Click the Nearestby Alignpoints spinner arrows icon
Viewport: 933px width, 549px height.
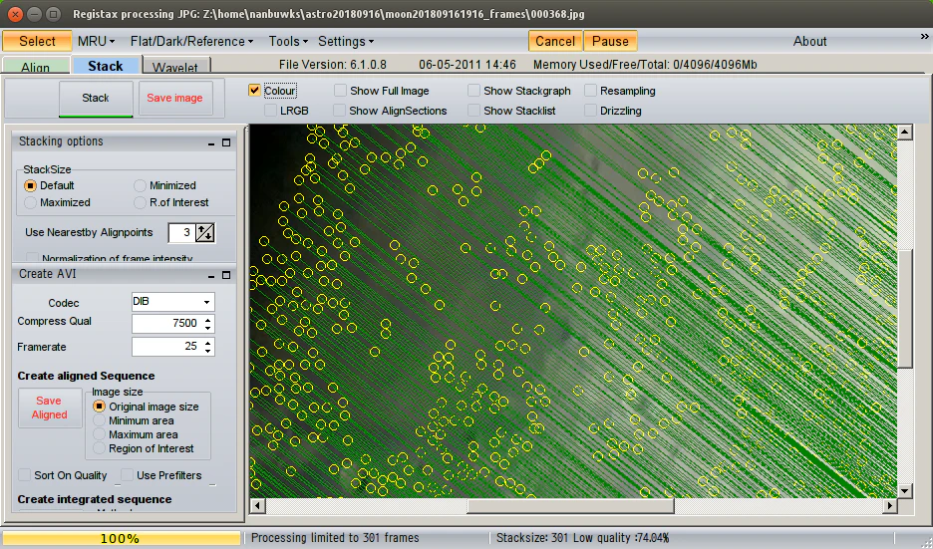pos(205,232)
